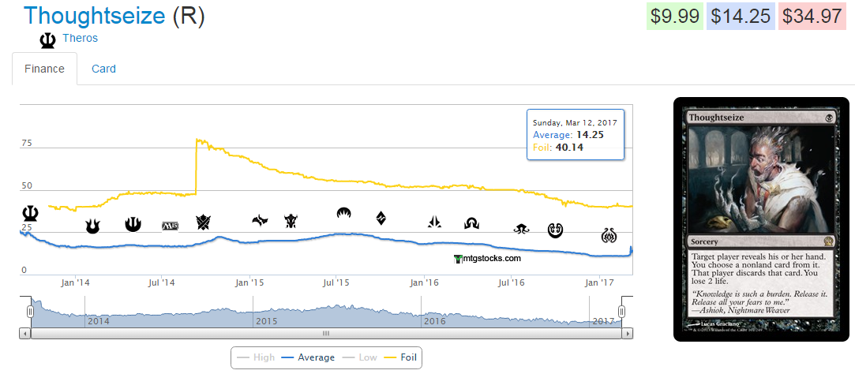855x374 pixels.
Task: Click the Jul '16 axis label
Action: click(512, 282)
